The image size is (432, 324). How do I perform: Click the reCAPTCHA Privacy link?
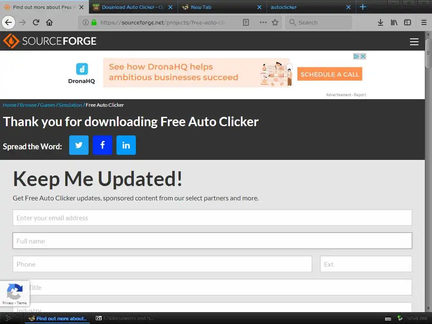[x=8, y=303]
